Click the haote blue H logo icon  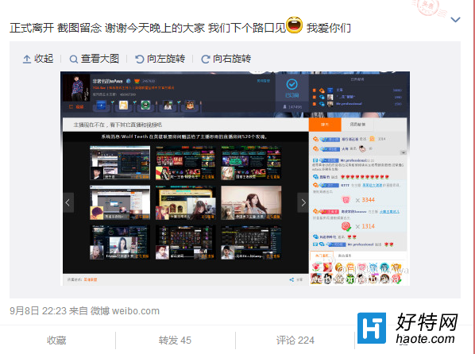[372, 328]
